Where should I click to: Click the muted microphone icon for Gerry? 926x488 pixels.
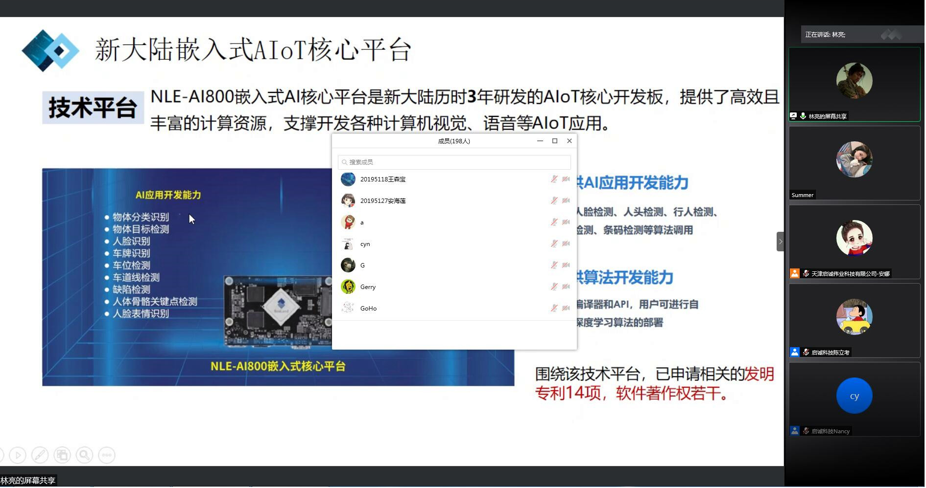point(554,287)
